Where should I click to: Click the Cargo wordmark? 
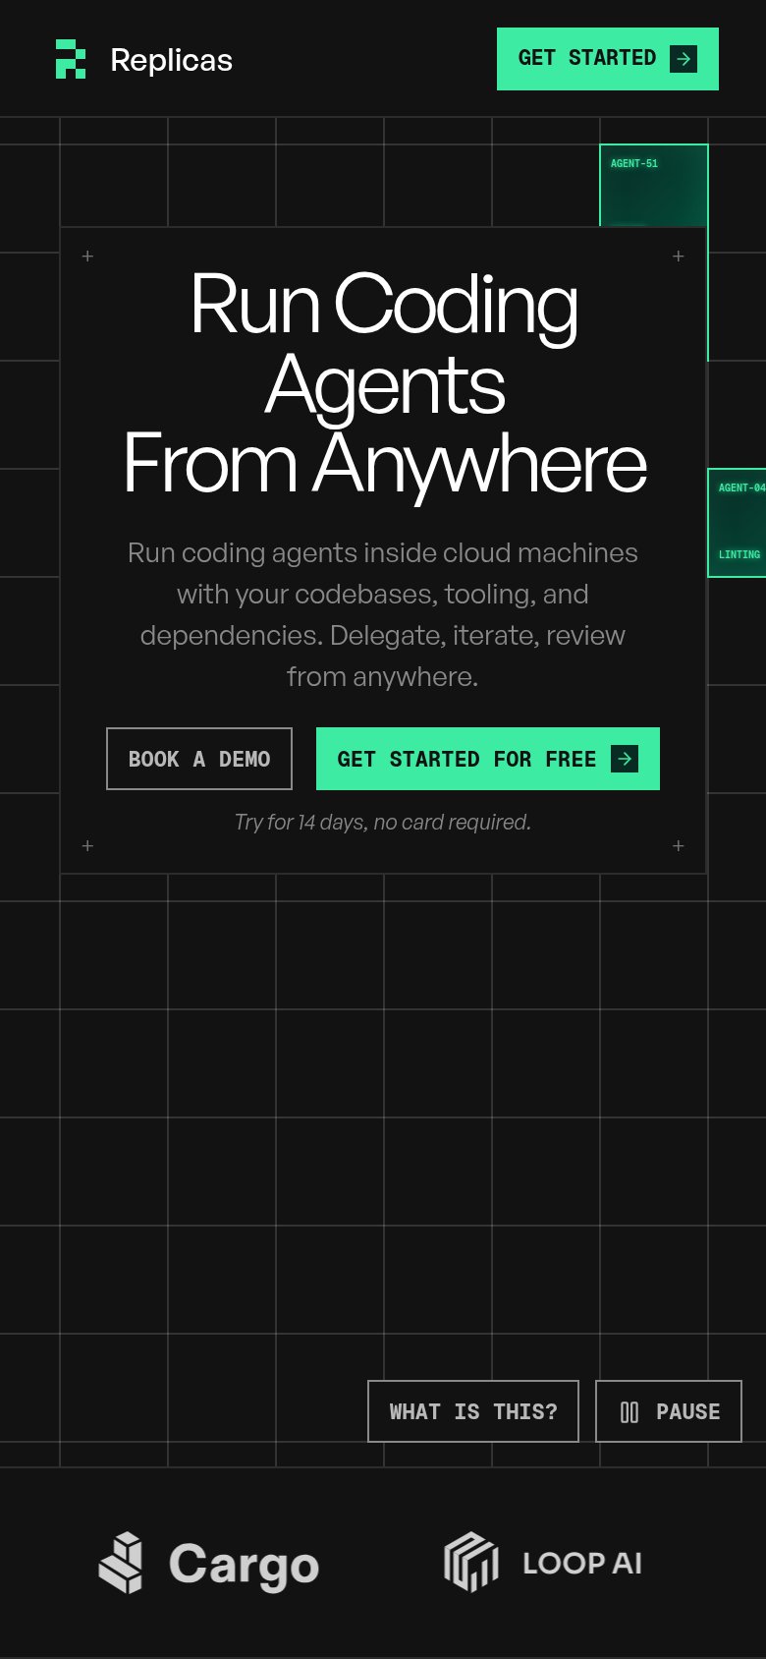[x=244, y=1566]
